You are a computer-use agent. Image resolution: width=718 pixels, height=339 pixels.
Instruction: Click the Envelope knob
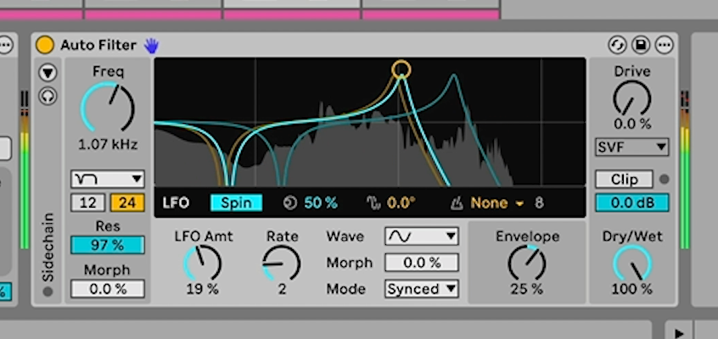pyautogui.click(x=527, y=263)
